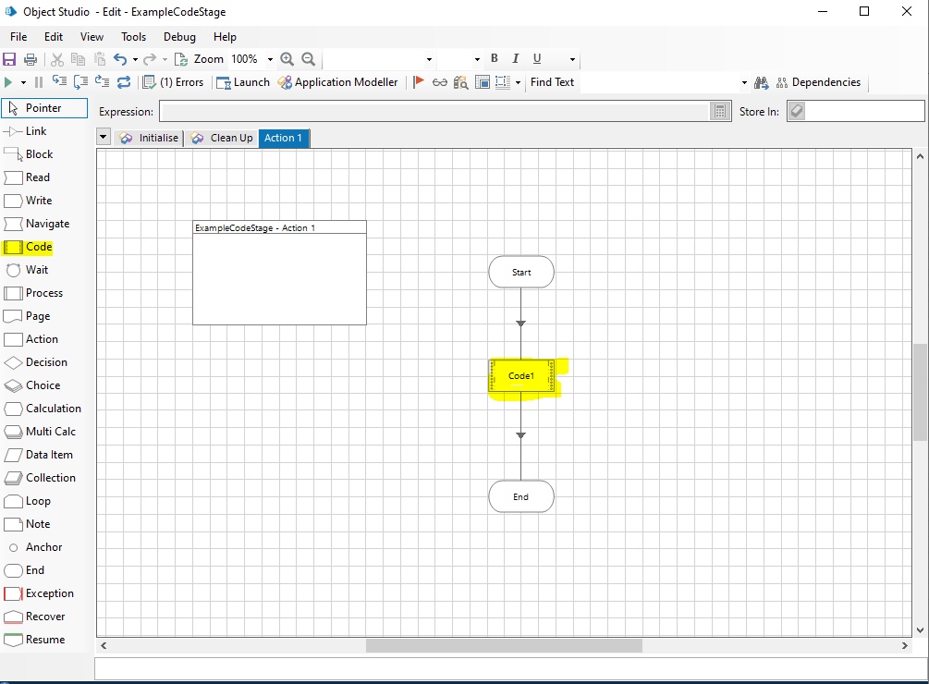Switch to the Clean Up page tab

tap(222, 138)
